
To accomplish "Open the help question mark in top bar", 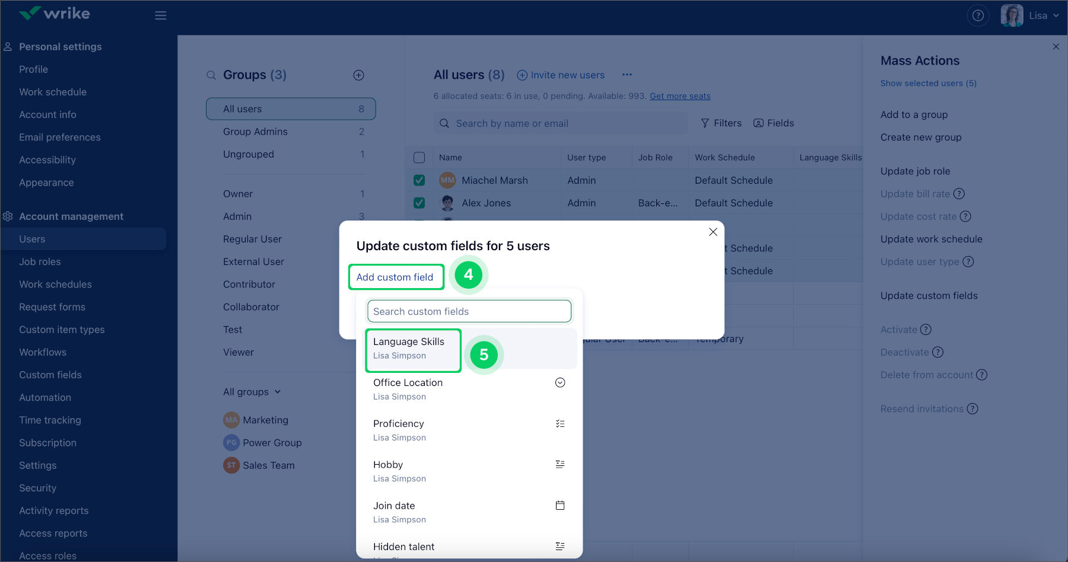I will [x=978, y=15].
